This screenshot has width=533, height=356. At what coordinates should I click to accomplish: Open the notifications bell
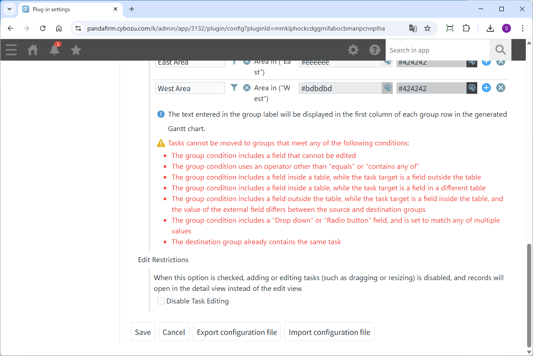[x=54, y=50]
